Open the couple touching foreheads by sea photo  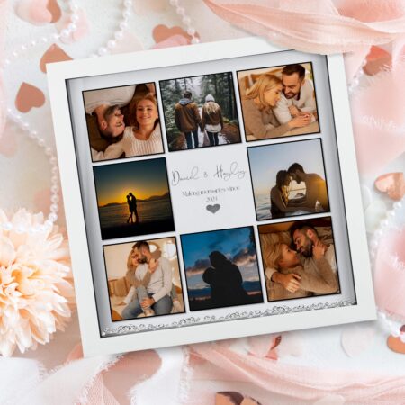(288, 179)
